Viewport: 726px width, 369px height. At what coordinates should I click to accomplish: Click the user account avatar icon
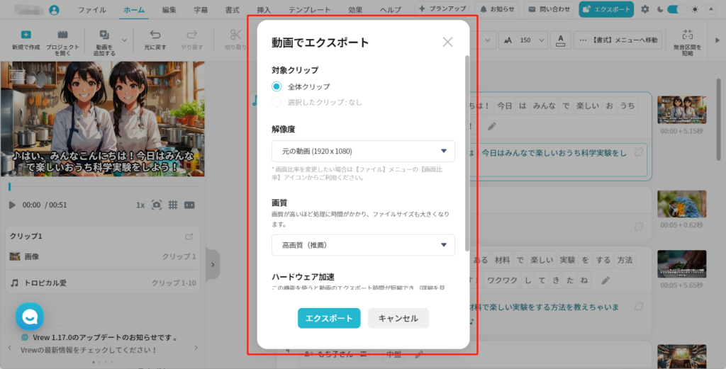coord(54,10)
